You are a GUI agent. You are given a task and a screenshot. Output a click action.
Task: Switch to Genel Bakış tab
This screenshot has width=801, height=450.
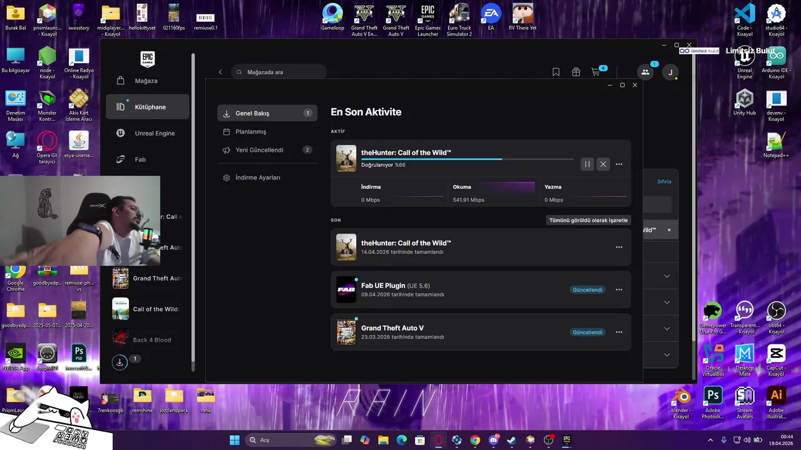(267, 113)
